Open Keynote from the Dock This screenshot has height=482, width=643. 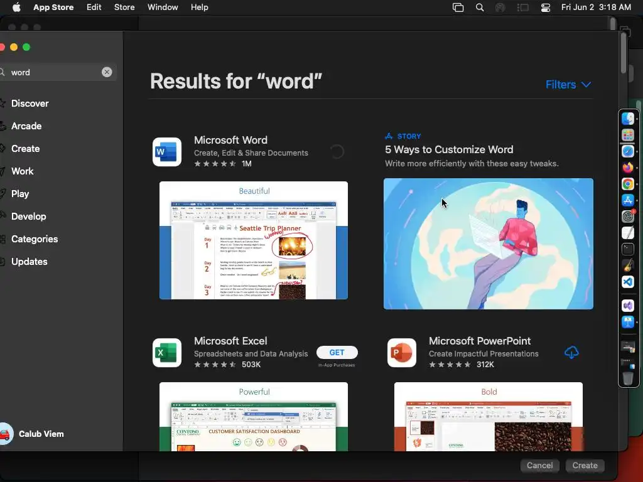point(628,322)
